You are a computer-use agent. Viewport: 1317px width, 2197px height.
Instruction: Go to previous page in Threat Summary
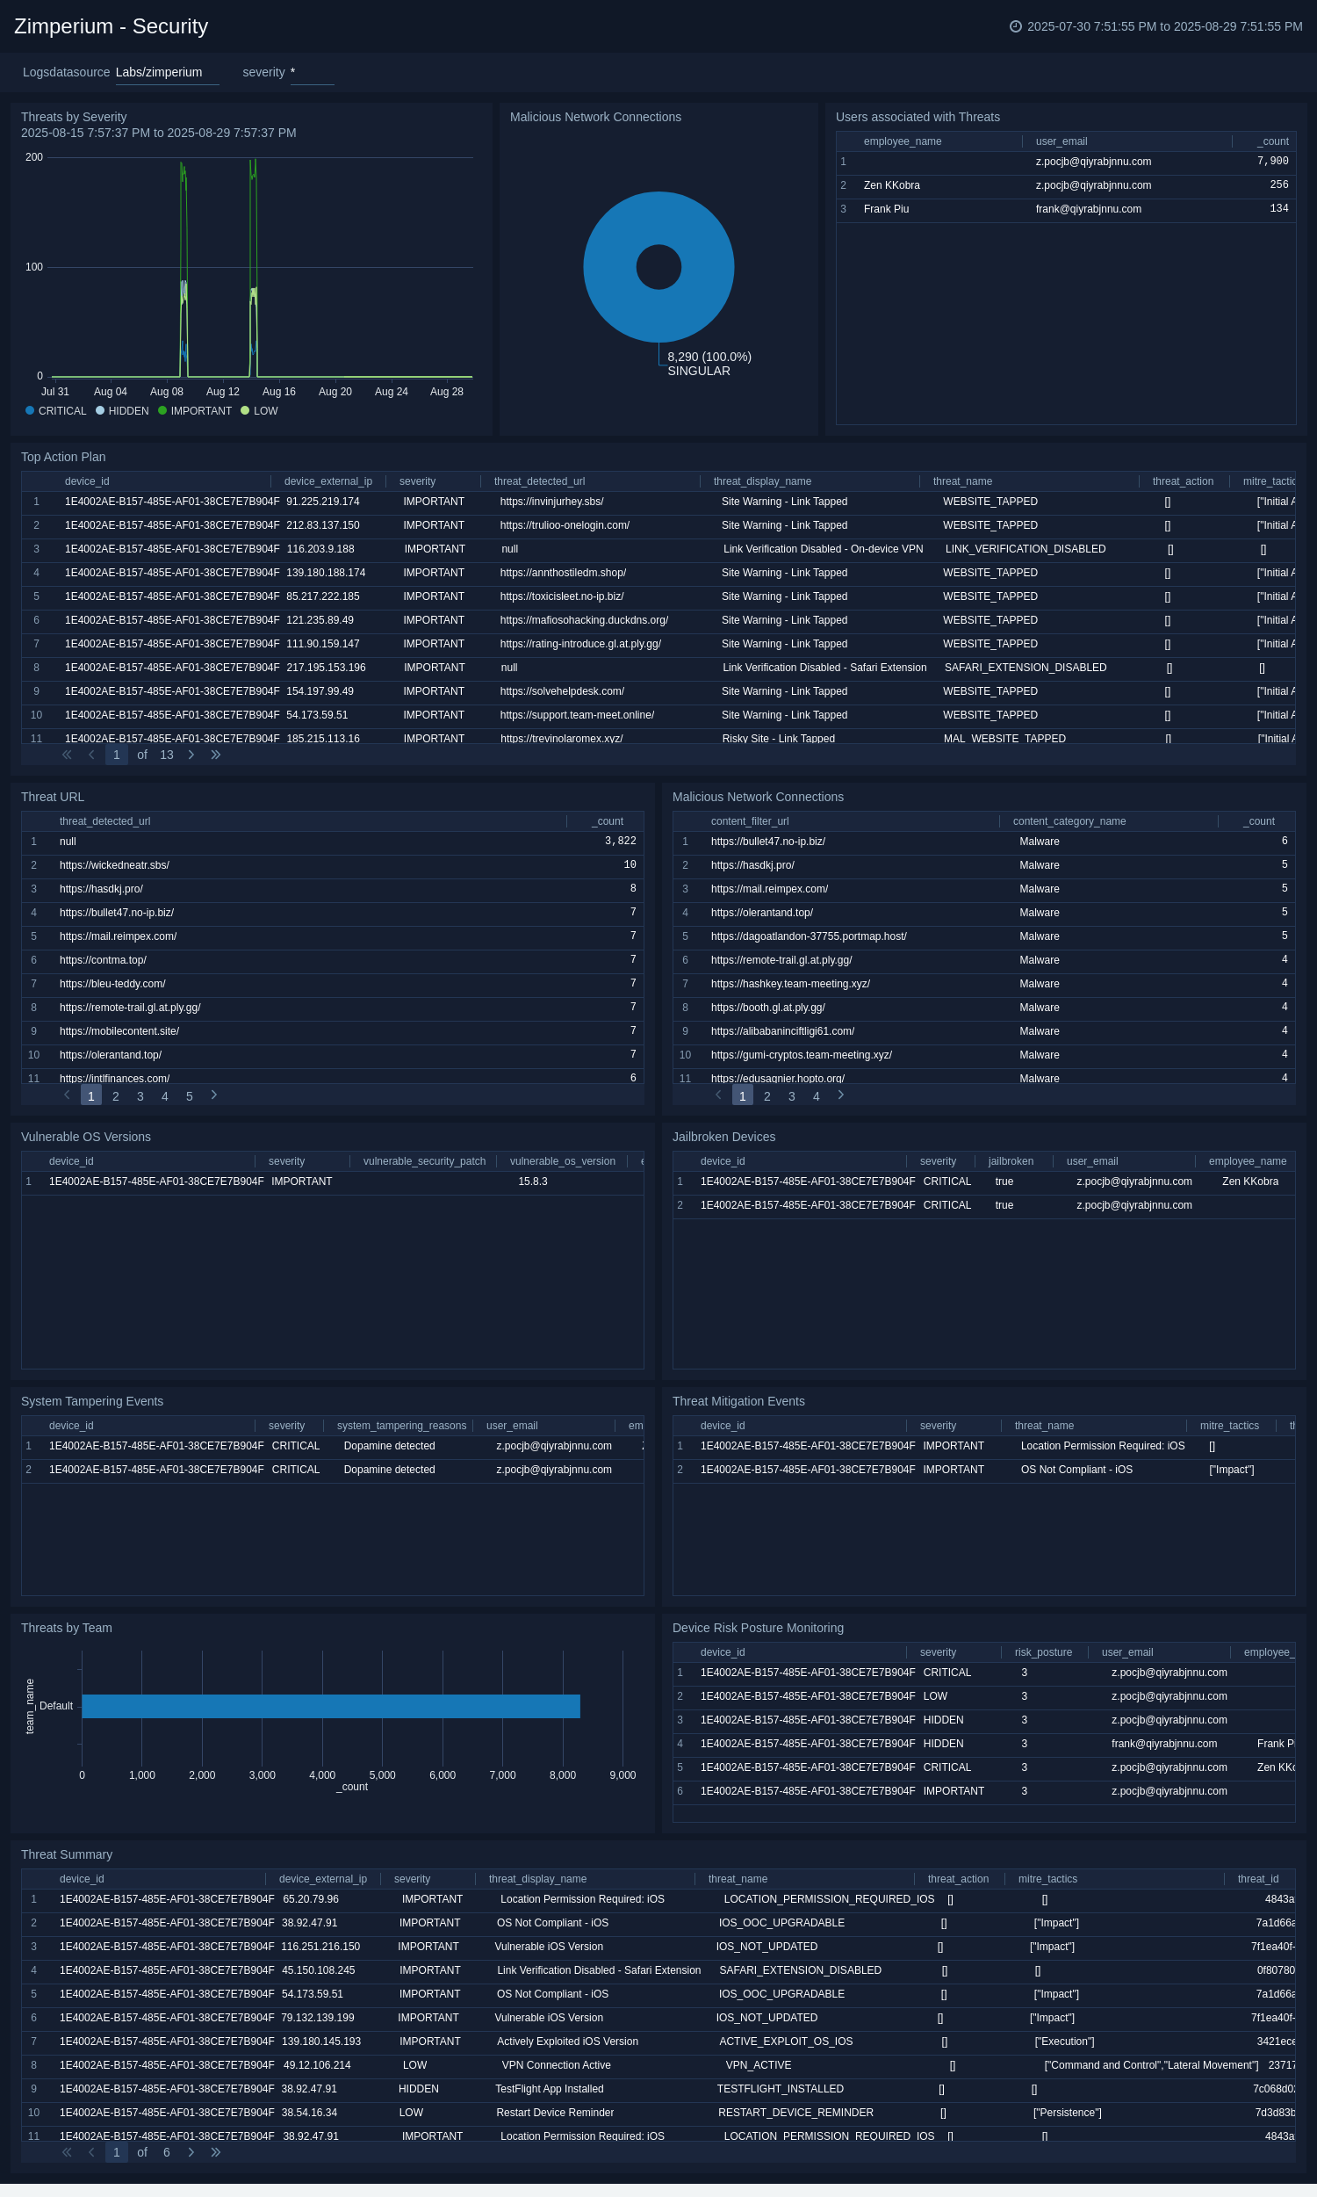[x=91, y=2152]
